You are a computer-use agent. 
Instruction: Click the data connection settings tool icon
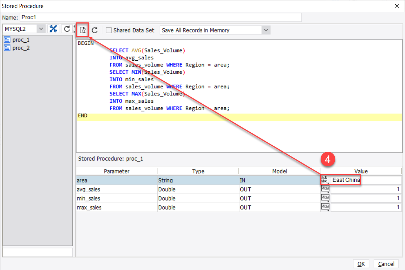pos(53,29)
